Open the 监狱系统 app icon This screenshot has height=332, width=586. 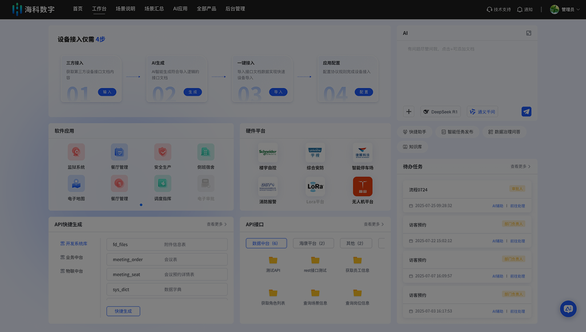pos(76,152)
